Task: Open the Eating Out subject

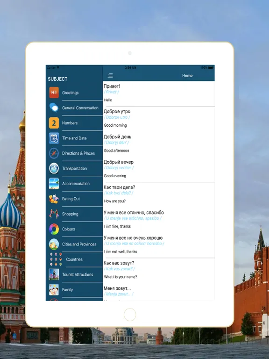Action: [74, 199]
